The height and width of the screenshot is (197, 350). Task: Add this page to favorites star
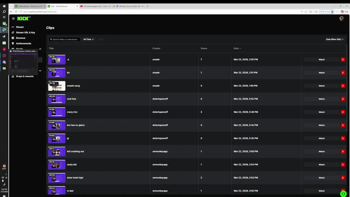[306, 12]
